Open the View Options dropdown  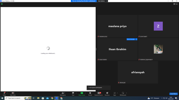pyautogui.click(x=102, y=1)
